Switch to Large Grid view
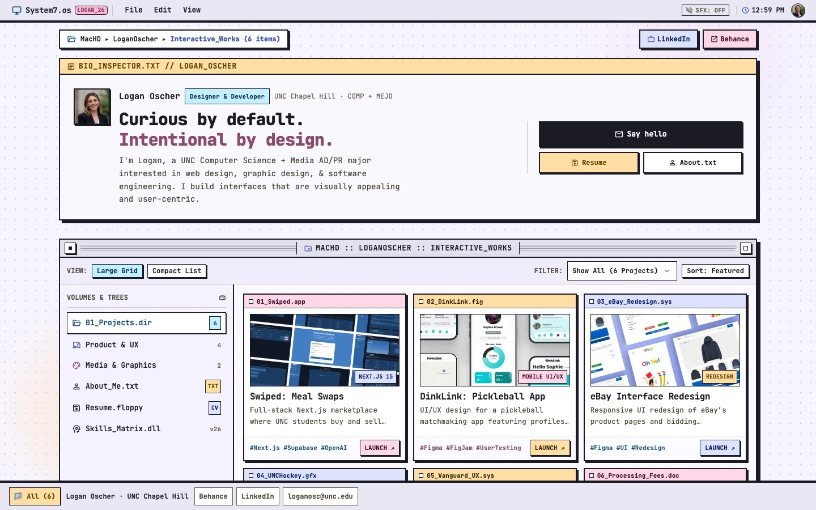The image size is (816, 510). pos(117,271)
